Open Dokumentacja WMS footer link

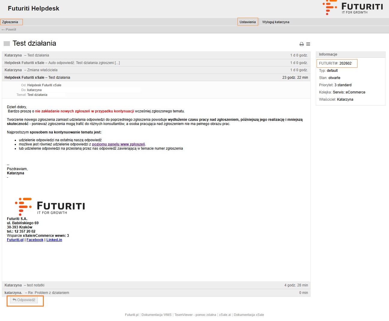(x=156, y=315)
